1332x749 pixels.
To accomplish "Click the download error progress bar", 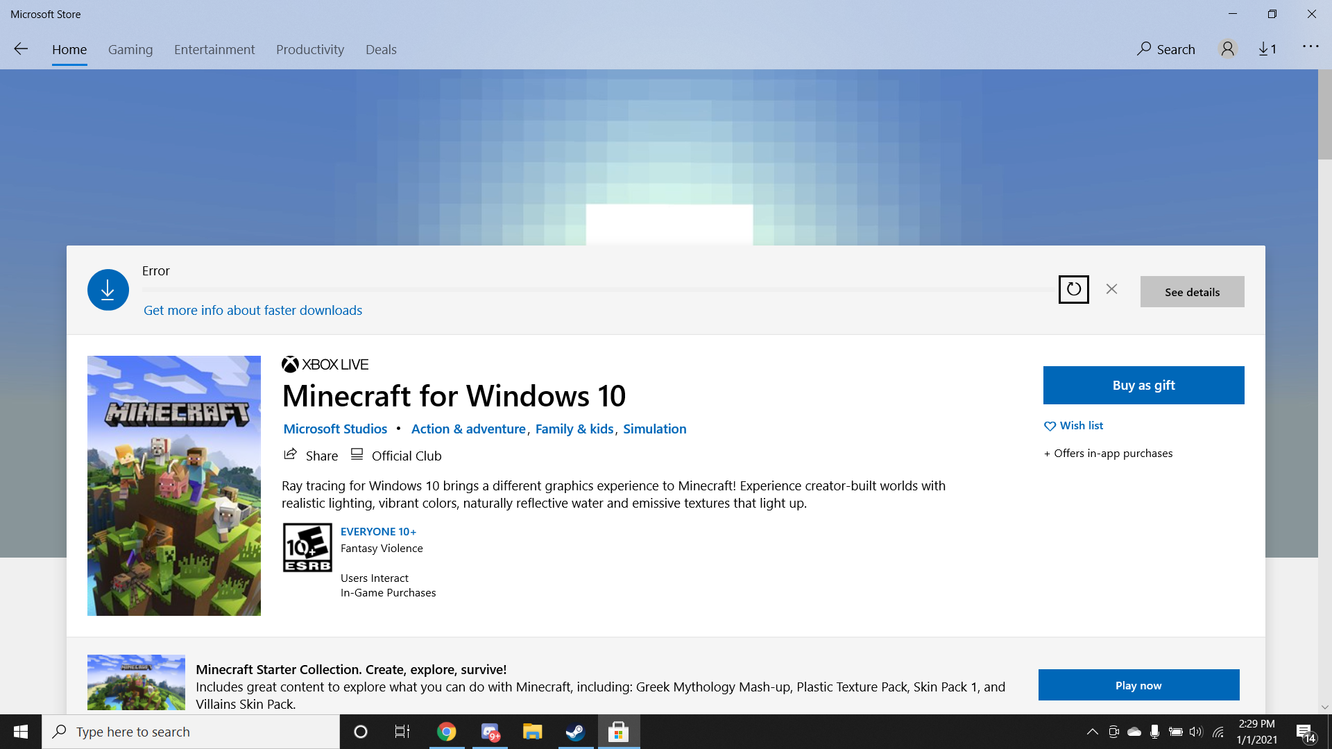I will (598, 290).
